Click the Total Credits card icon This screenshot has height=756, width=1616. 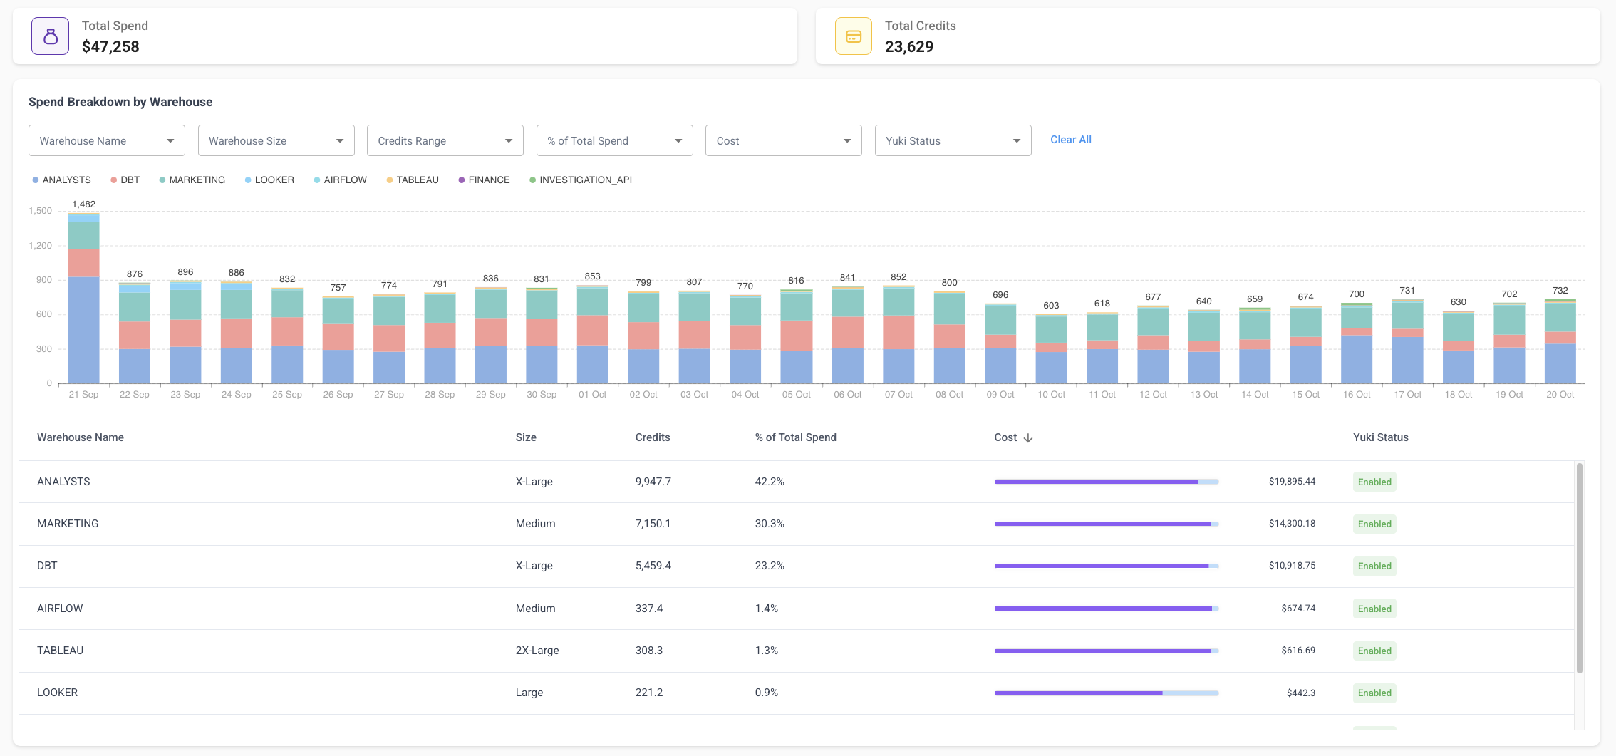pyautogui.click(x=854, y=36)
